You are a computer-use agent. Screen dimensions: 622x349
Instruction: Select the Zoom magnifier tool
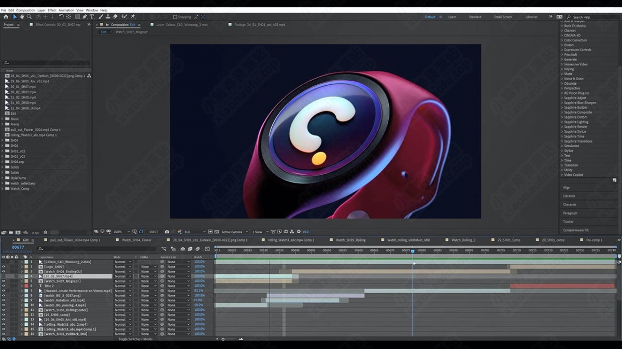click(x=29, y=17)
